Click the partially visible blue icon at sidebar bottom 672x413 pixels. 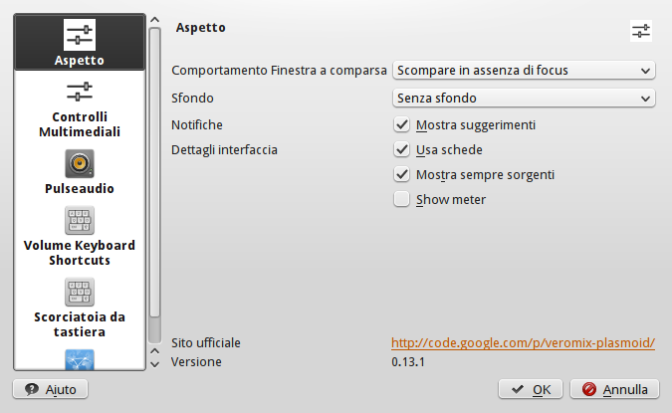click(80, 358)
